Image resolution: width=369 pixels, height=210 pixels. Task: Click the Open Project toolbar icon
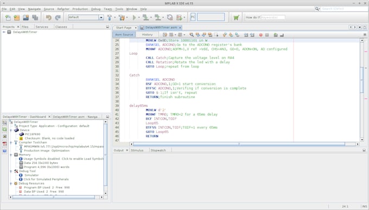(26, 17)
